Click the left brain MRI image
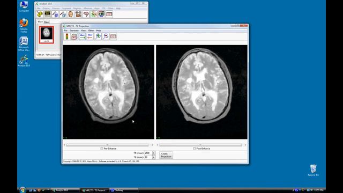The image size is (343, 193). [x=108, y=92]
